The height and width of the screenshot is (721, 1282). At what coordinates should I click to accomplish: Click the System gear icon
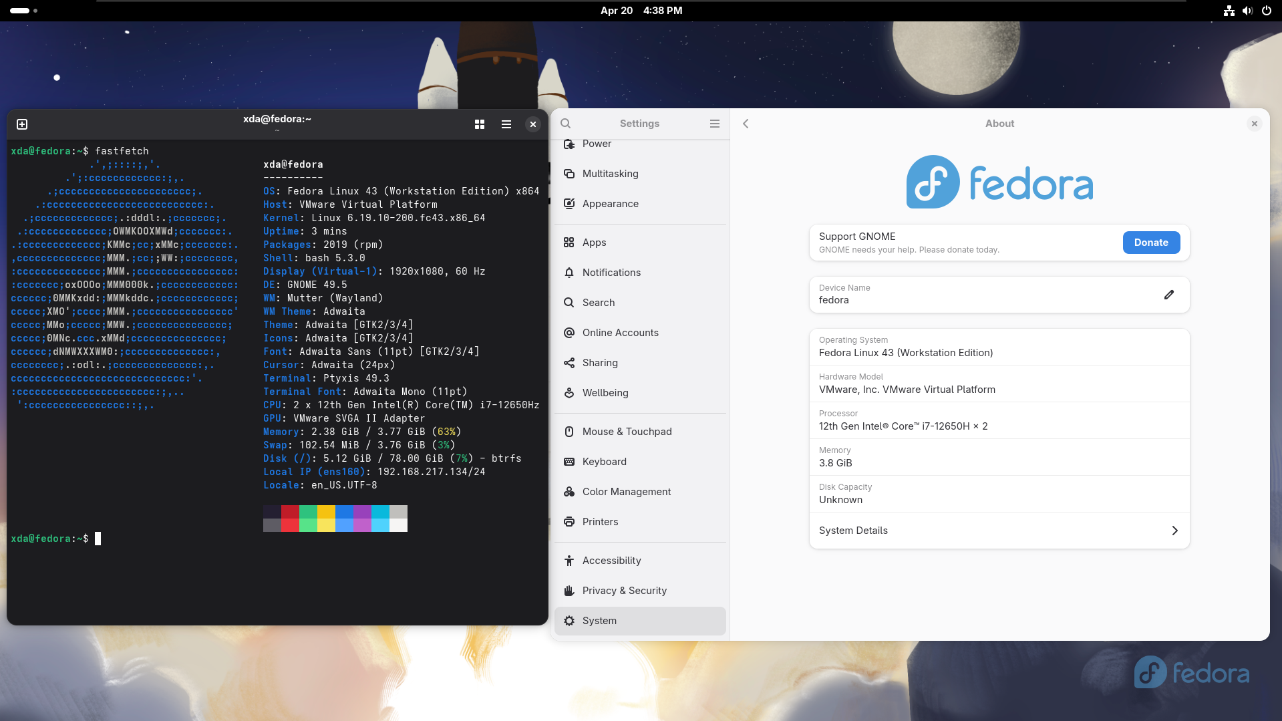(569, 621)
